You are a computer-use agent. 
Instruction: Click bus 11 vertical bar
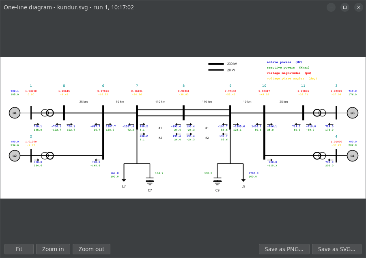[x=303, y=113]
